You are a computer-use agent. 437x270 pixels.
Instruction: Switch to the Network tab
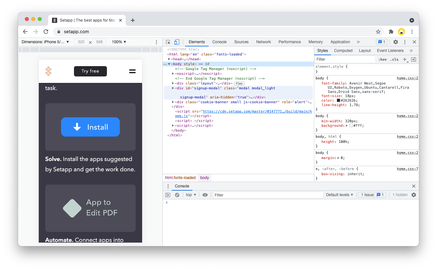point(264,42)
